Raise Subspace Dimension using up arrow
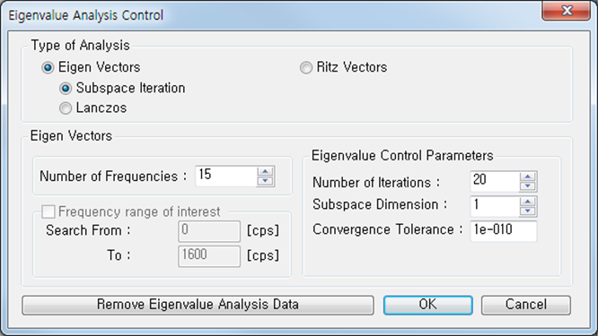The width and height of the screenshot is (598, 336). click(x=528, y=202)
